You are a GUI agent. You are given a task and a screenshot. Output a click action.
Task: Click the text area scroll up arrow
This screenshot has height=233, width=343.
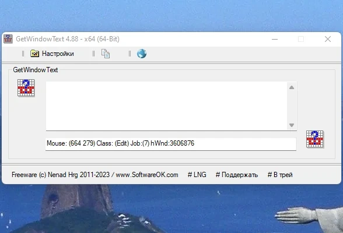[292, 87]
